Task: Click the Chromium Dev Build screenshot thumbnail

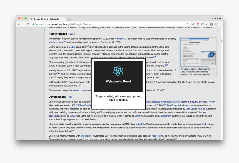Action: 198,52
